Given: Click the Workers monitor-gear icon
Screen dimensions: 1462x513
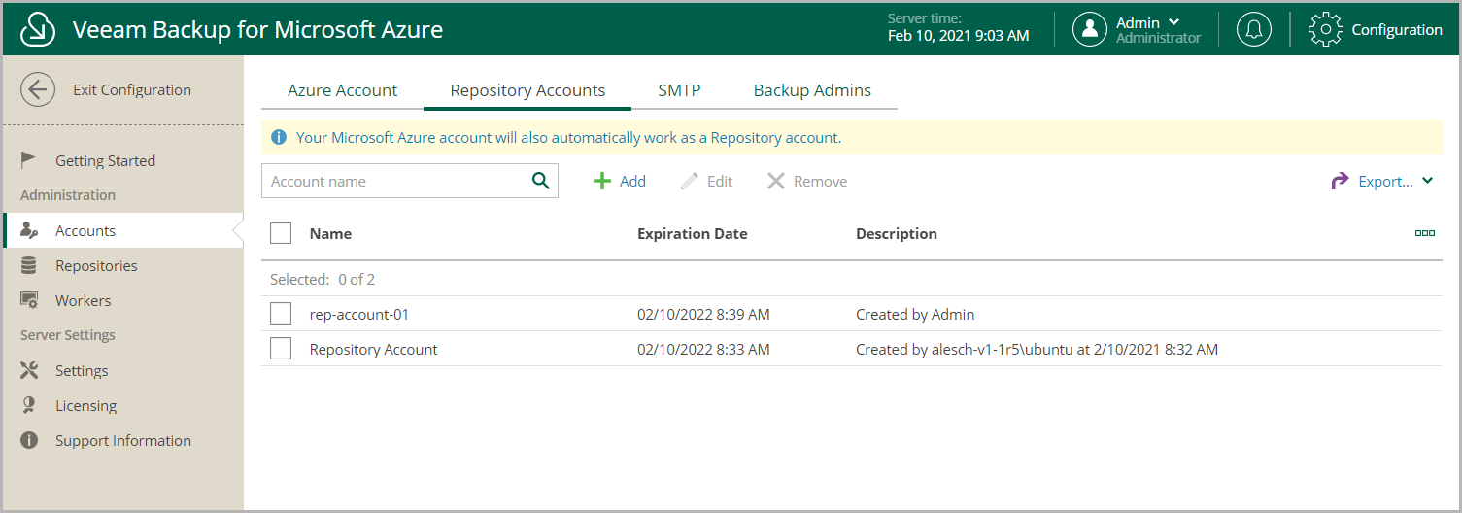Looking at the screenshot, I should click(x=29, y=300).
